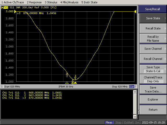The height and width of the screenshot is (125, 167).
Task: Click the Save State softkey
Action: (x=153, y=18)
